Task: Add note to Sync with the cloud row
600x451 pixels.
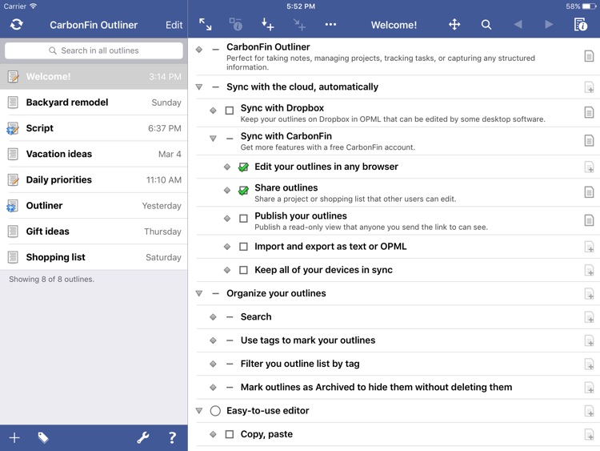Action: [589, 87]
